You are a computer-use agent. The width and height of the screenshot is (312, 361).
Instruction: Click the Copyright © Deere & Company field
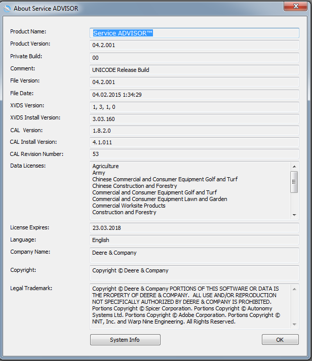point(194,273)
